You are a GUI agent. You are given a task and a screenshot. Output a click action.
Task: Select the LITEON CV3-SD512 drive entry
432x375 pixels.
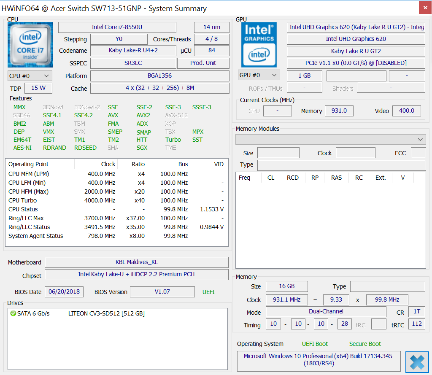click(106, 313)
